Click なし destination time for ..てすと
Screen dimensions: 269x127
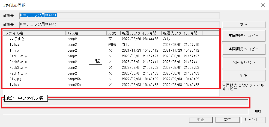click(x=166, y=39)
